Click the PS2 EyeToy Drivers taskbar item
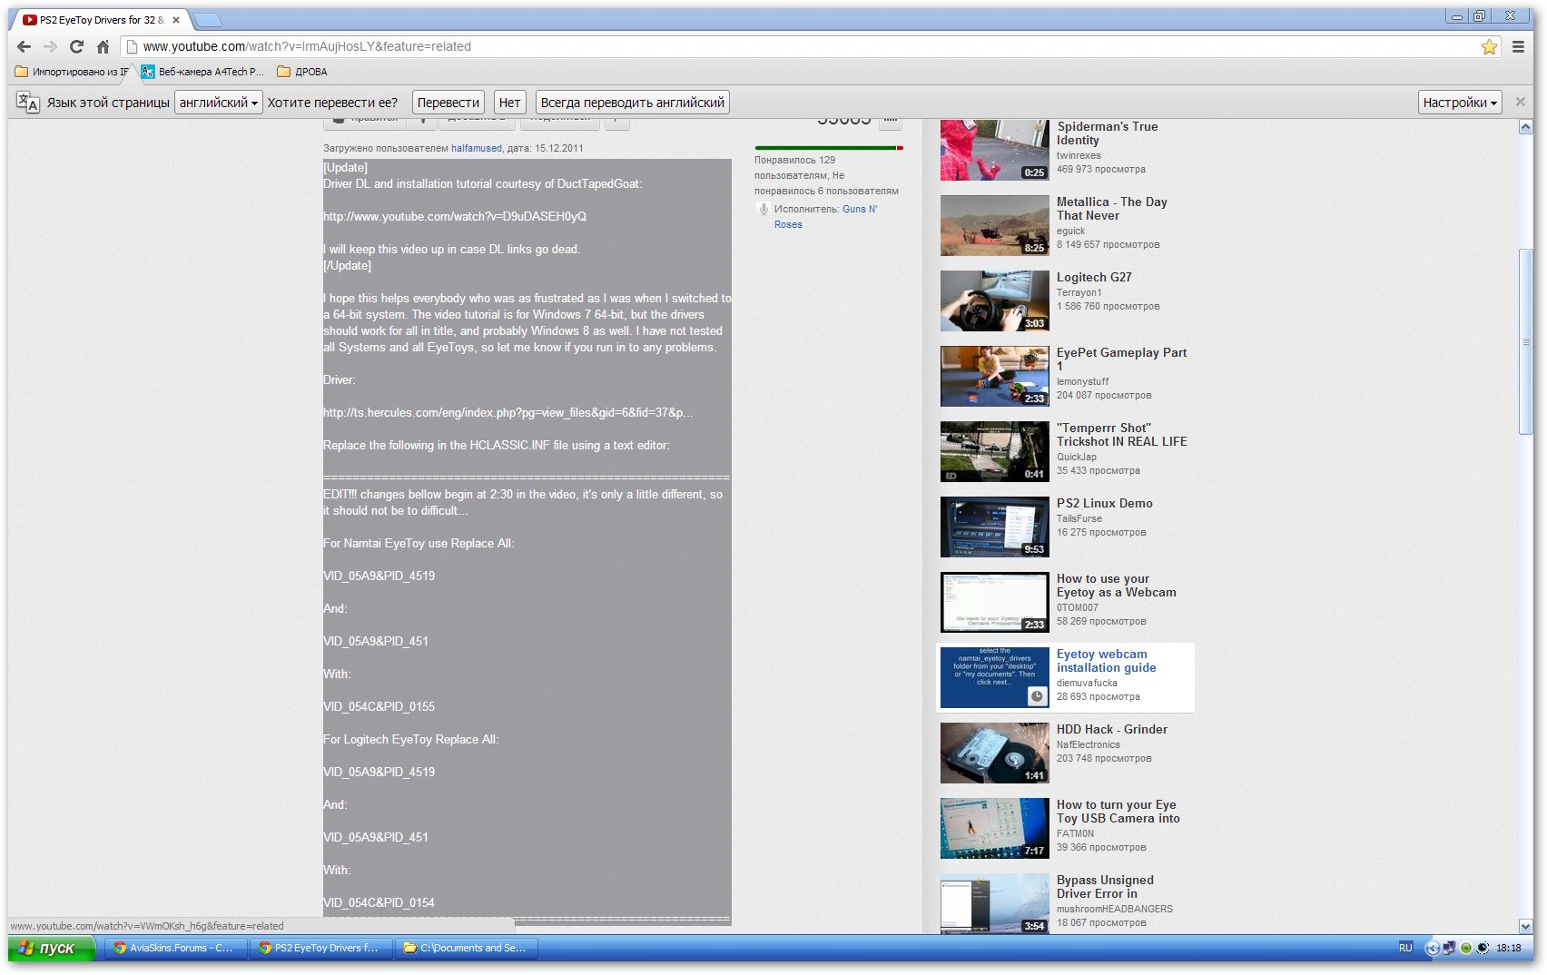The width and height of the screenshot is (1547, 975). click(320, 948)
